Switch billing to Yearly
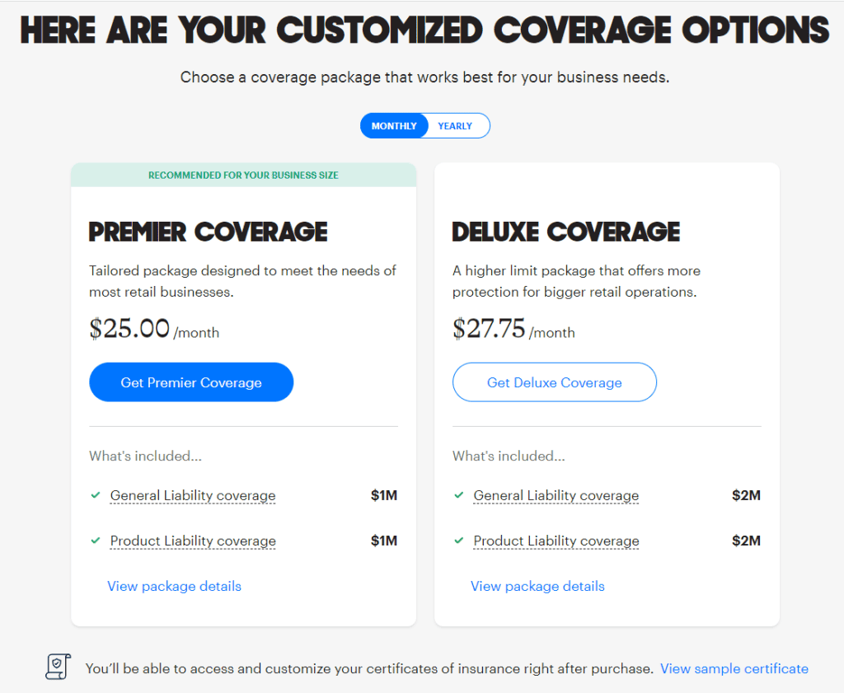Viewport: 844px width, 693px height. (x=455, y=126)
